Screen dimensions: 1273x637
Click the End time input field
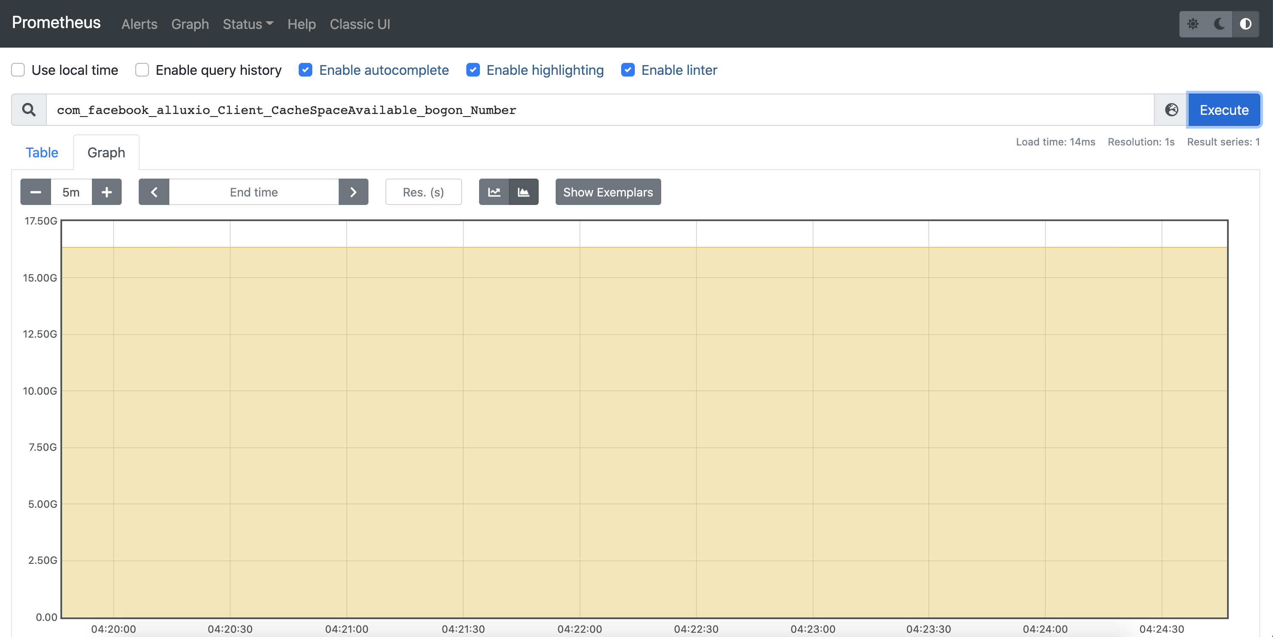pyautogui.click(x=254, y=192)
